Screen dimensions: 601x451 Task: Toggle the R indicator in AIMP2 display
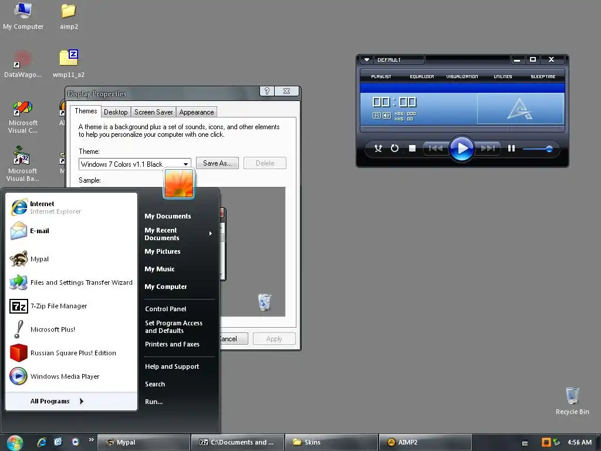(x=376, y=116)
